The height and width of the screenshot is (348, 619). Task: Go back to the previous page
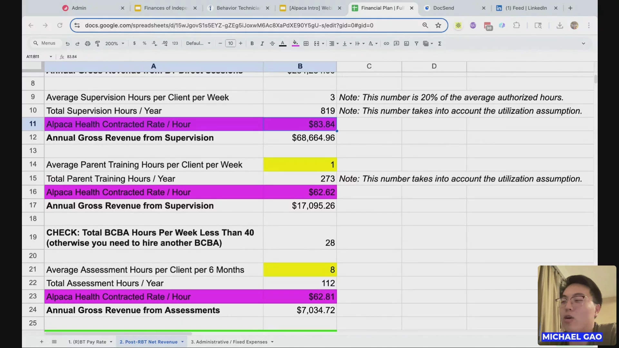31,25
